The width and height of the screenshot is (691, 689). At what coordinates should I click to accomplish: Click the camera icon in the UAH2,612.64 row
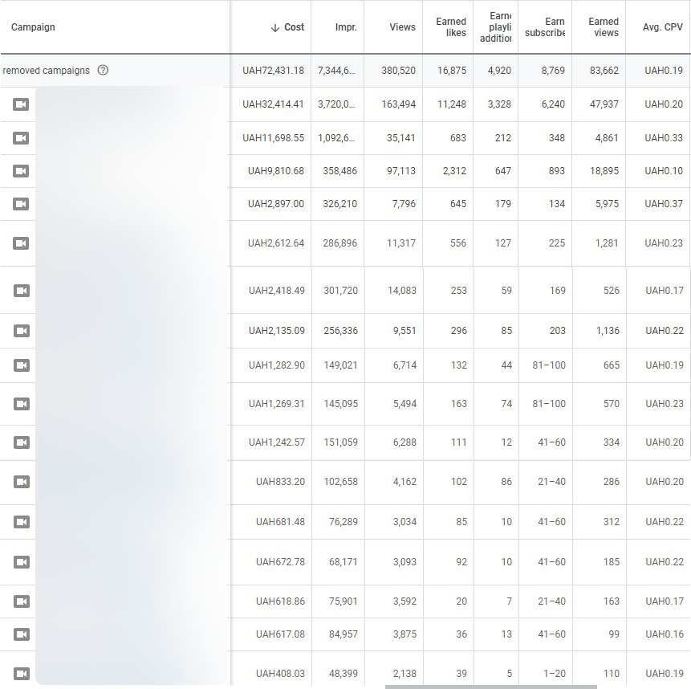(x=21, y=243)
